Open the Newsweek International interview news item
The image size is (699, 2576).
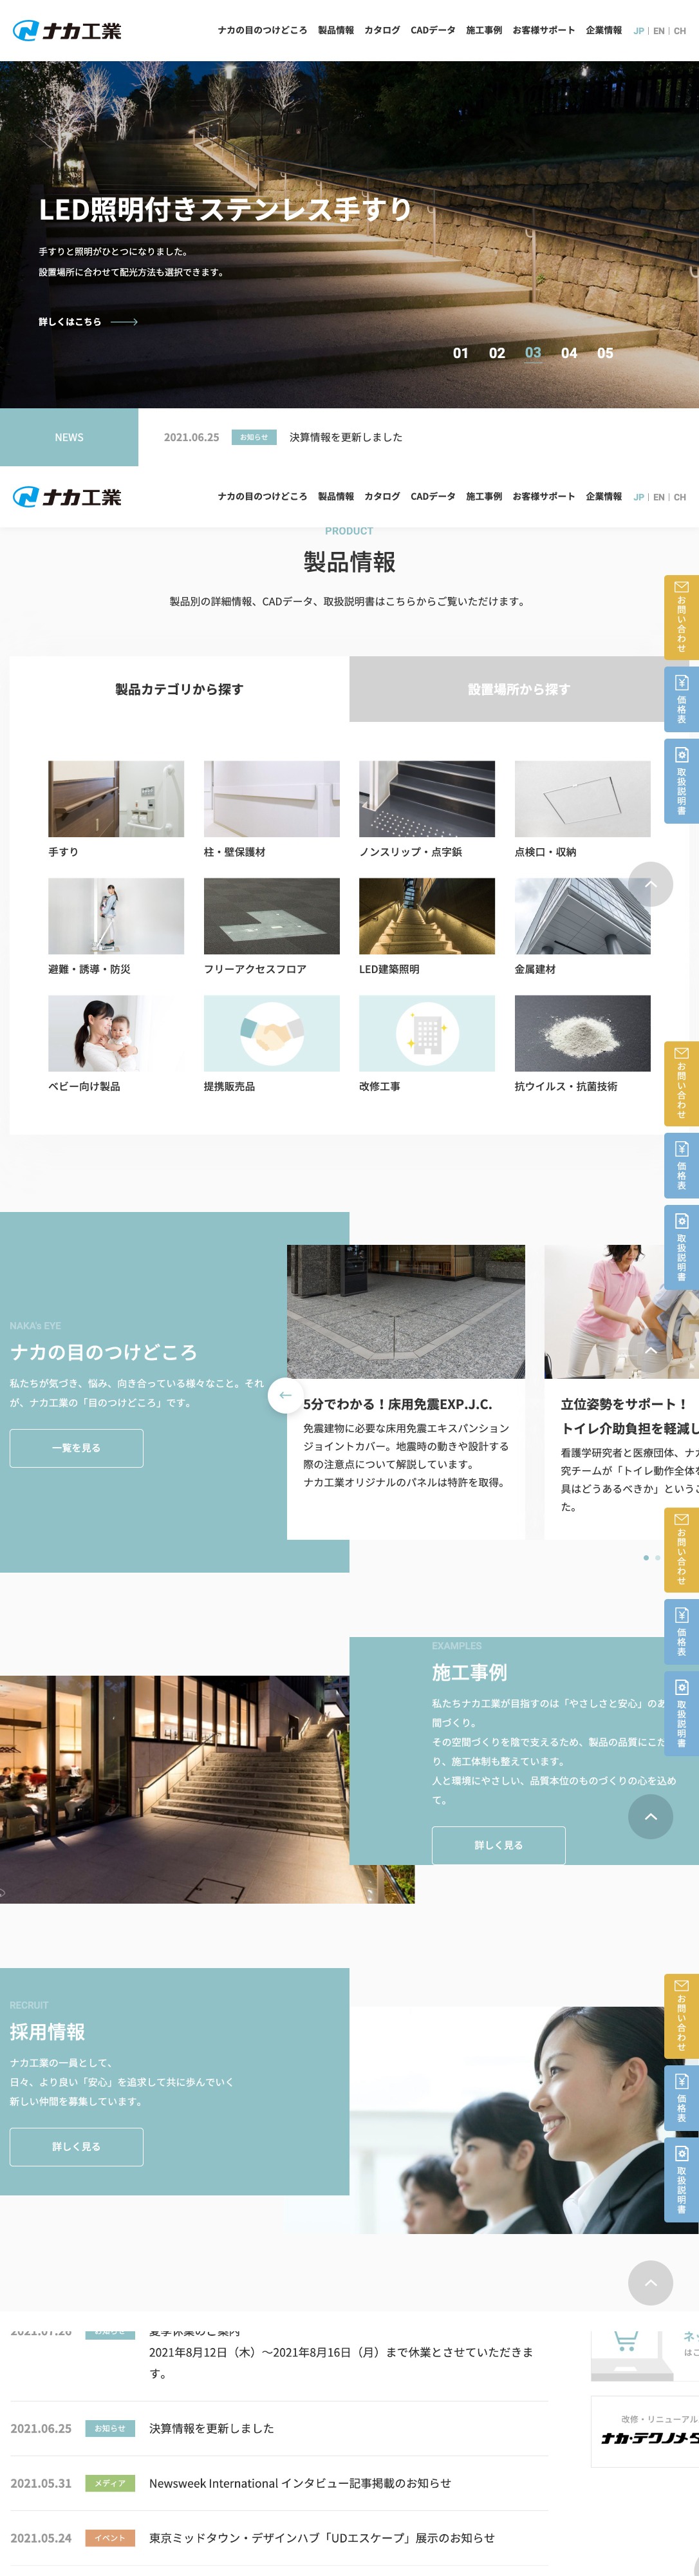[x=299, y=2482]
